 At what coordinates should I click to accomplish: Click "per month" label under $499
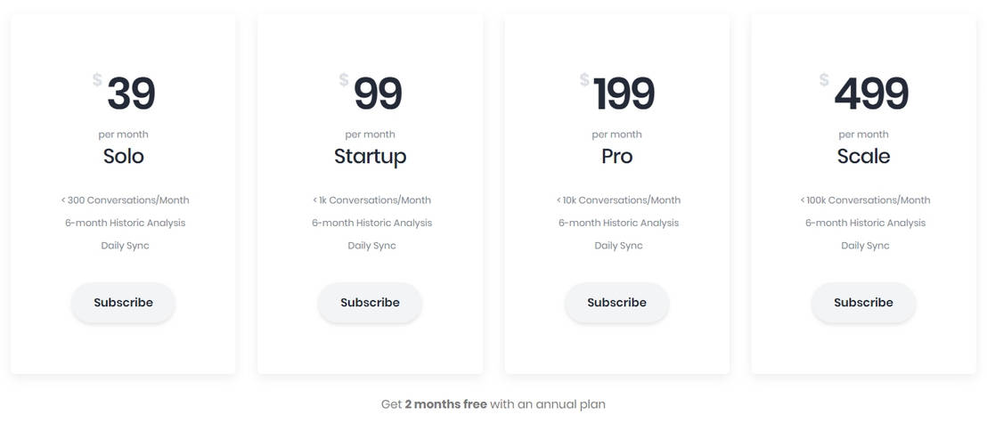click(863, 134)
